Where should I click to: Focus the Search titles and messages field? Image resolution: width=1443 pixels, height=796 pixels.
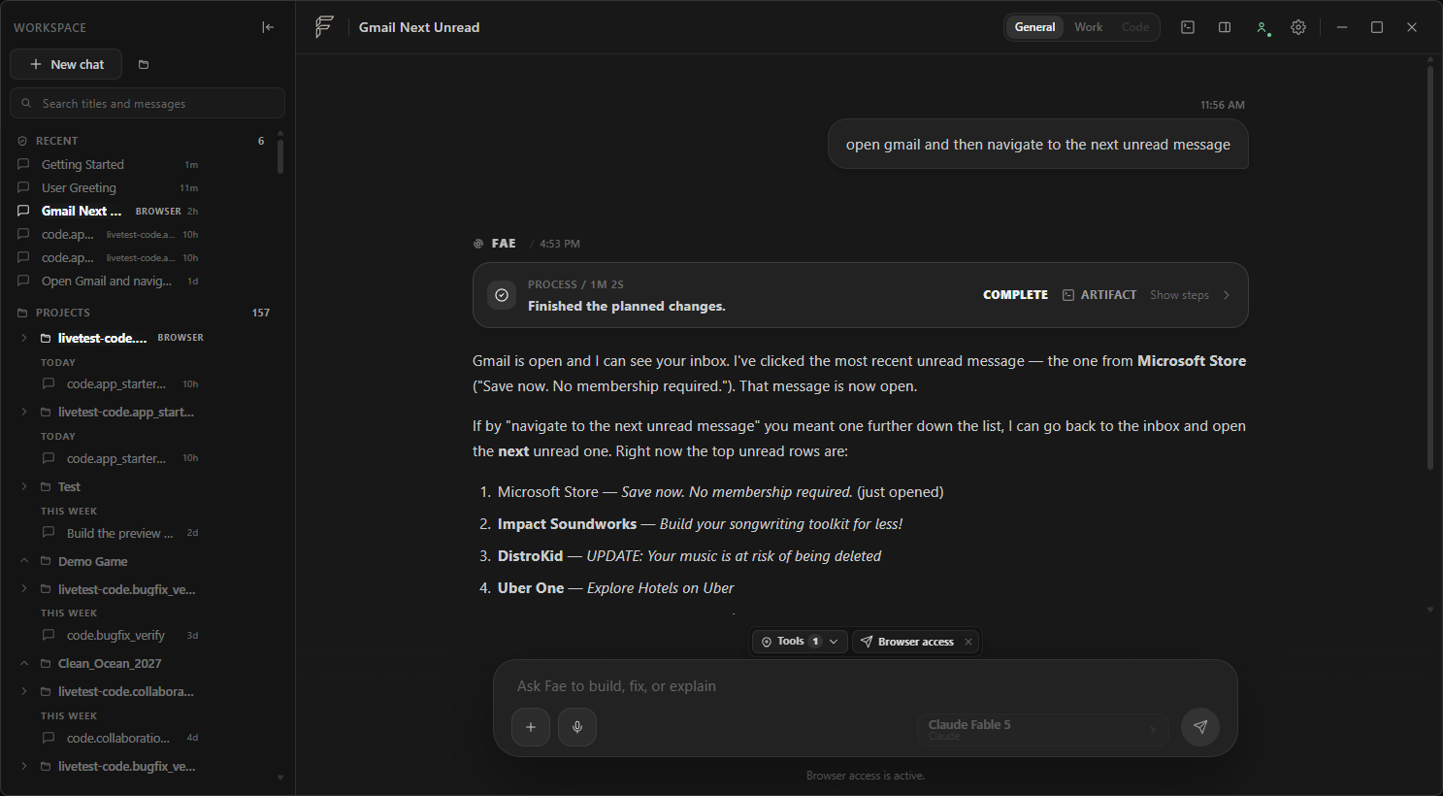click(148, 103)
